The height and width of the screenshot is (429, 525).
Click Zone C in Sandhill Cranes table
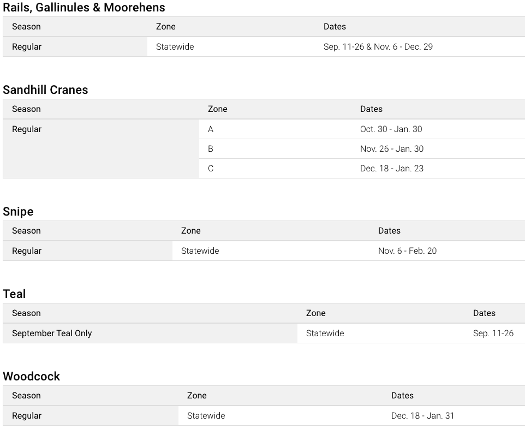pyautogui.click(x=211, y=169)
